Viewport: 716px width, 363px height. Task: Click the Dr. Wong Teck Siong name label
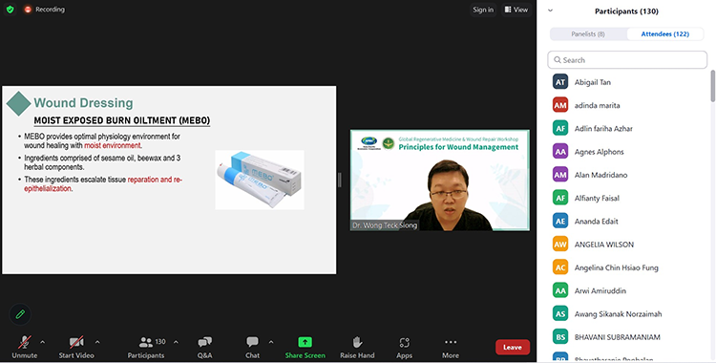click(385, 225)
